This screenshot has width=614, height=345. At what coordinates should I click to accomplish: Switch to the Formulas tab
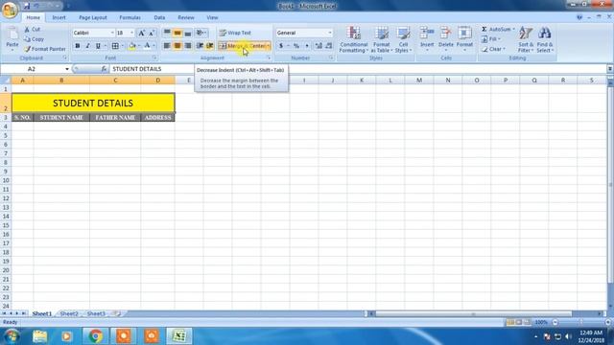130,17
